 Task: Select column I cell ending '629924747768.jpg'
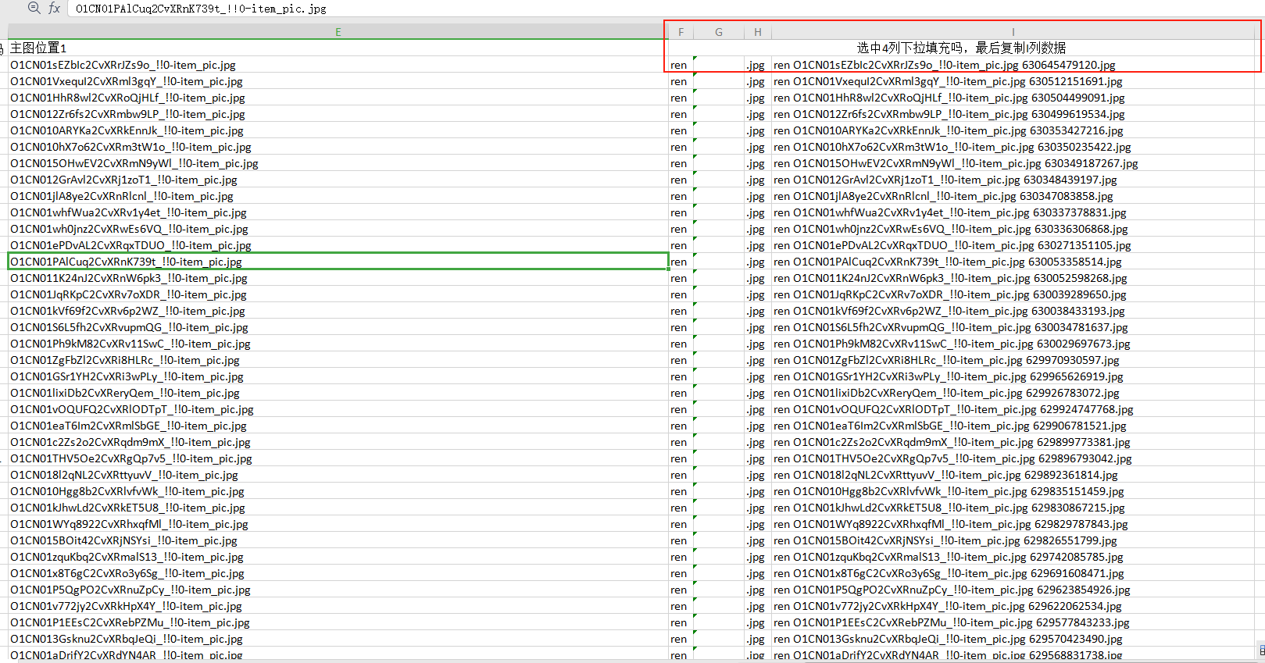coord(1013,409)
